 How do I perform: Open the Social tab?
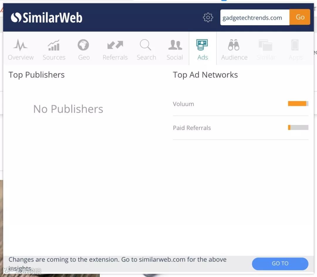(x=175, y=50)
